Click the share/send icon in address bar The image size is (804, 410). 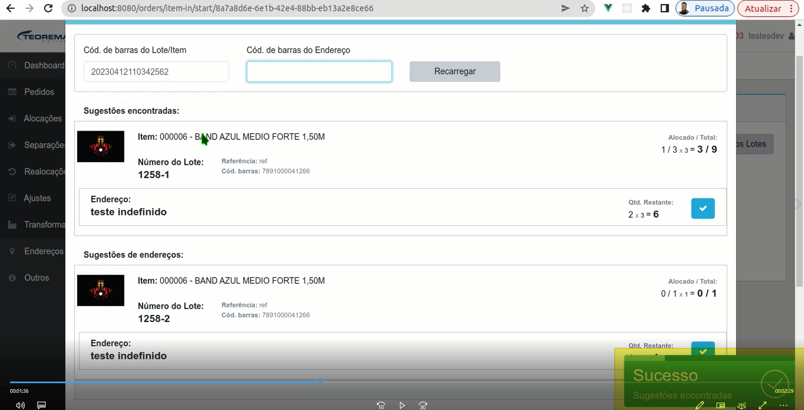tap(565, 8)
